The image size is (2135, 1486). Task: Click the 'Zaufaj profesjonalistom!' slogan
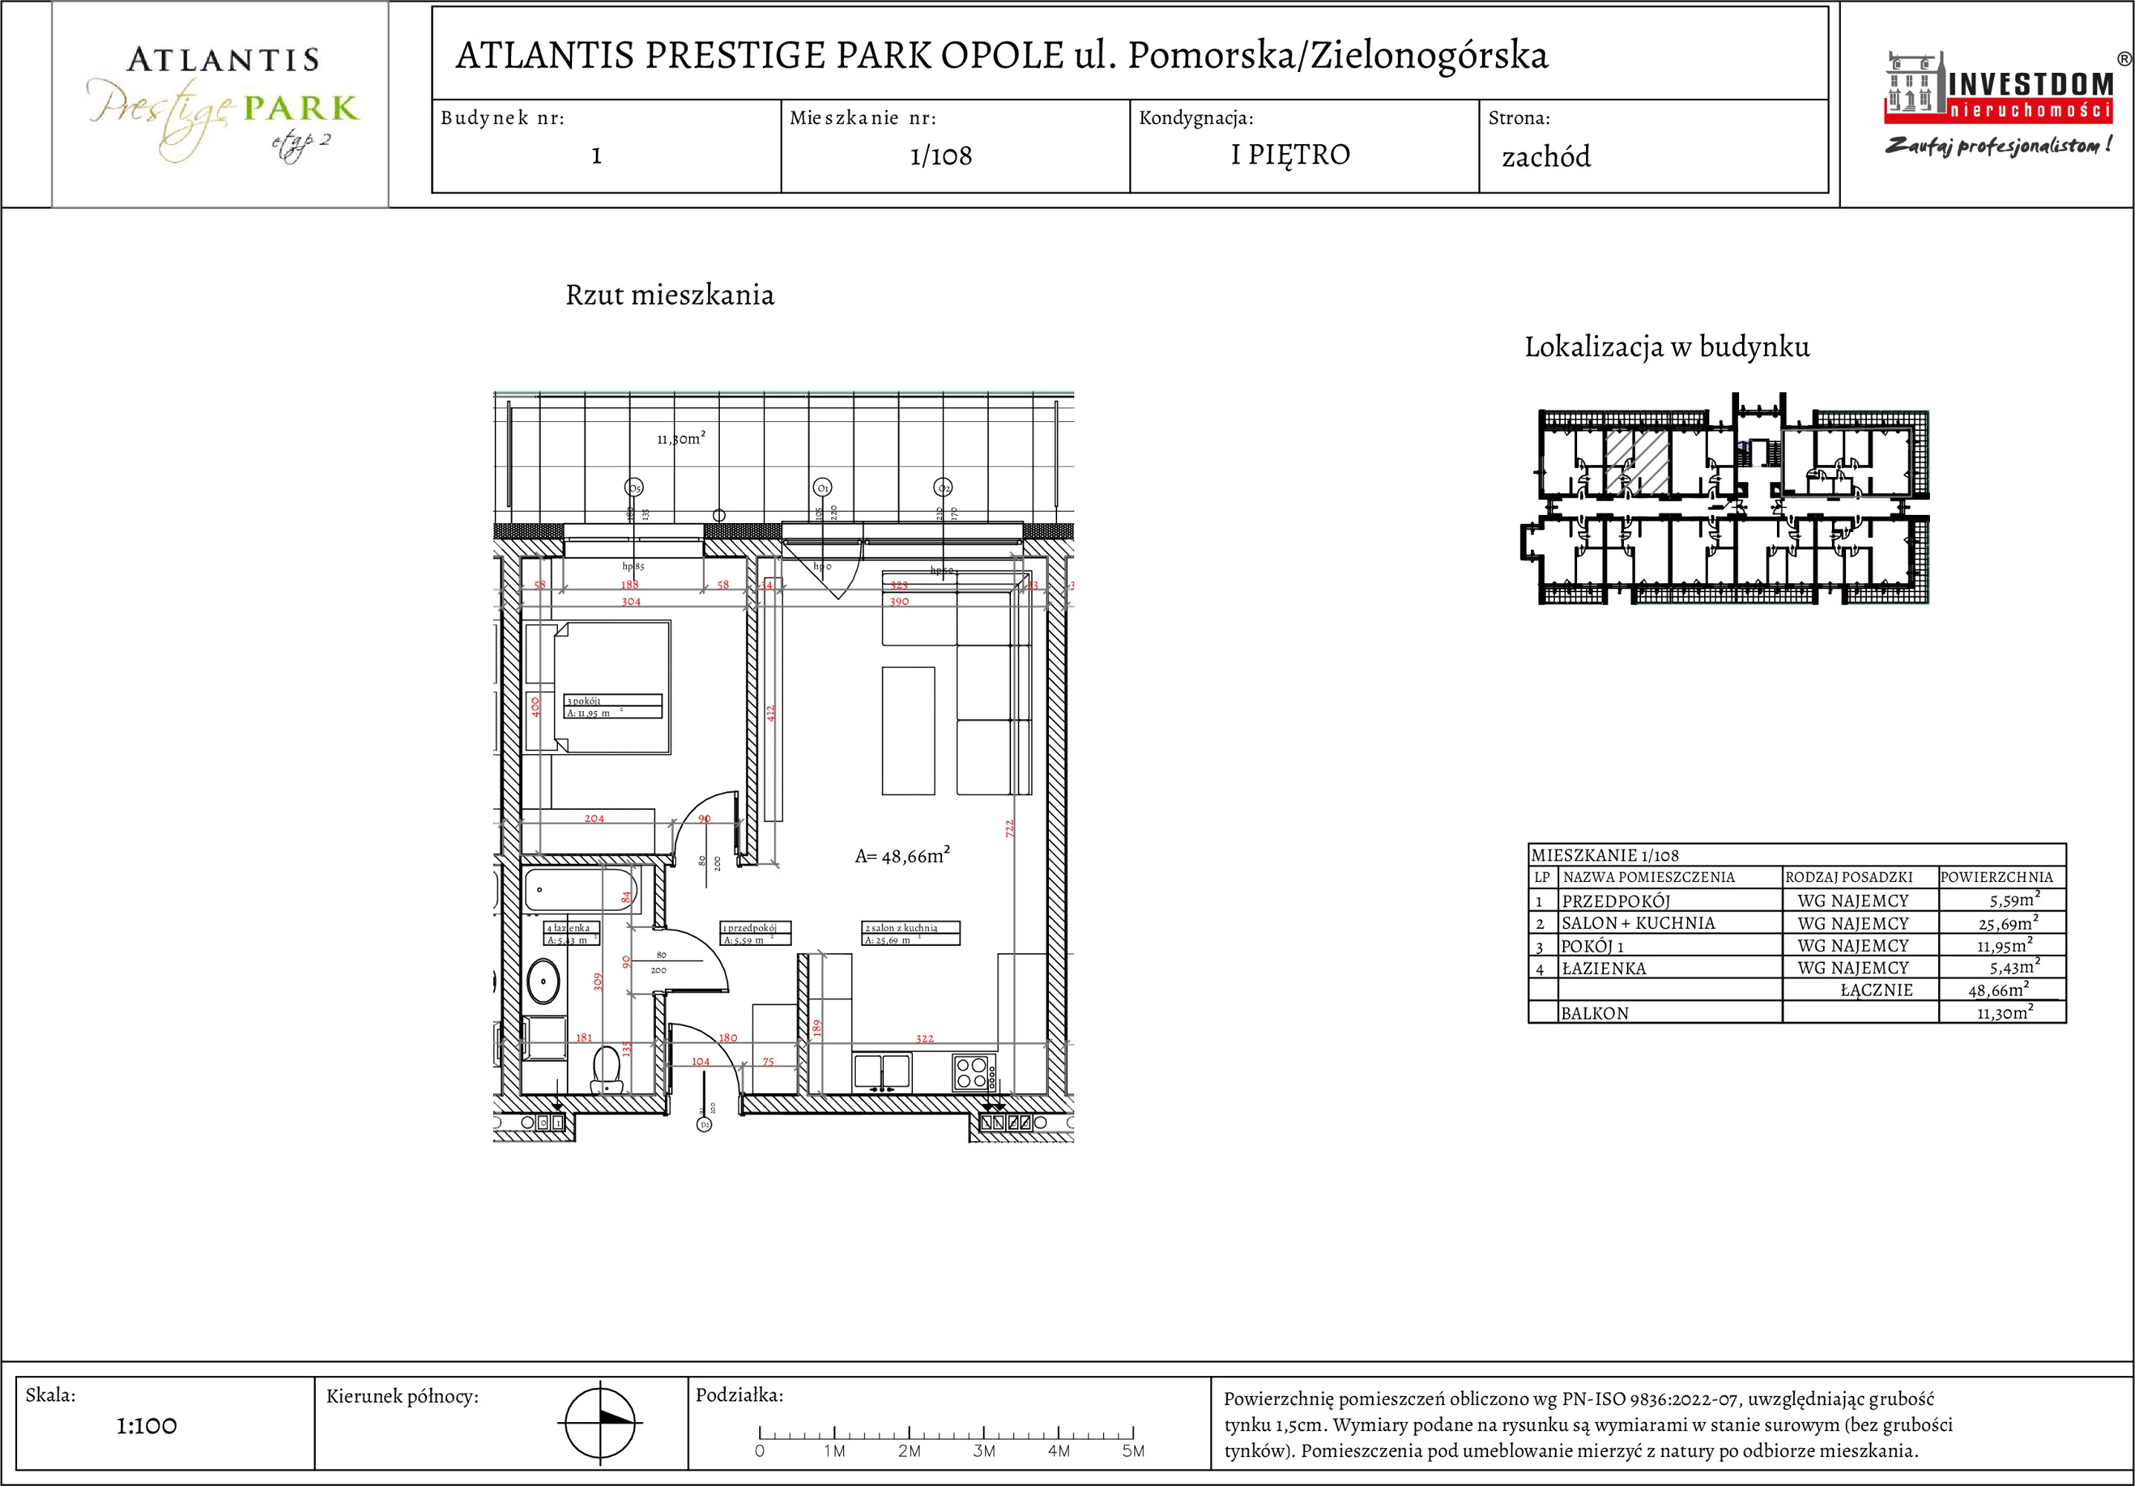(x=1999, y=145)
